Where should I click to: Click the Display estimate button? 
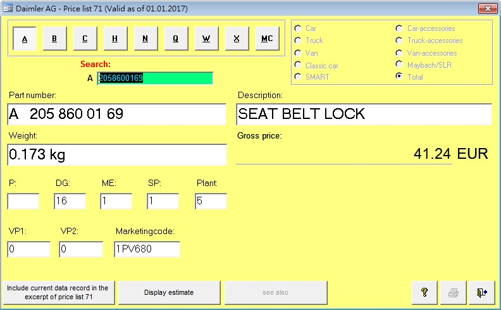(x=169, y=292)
